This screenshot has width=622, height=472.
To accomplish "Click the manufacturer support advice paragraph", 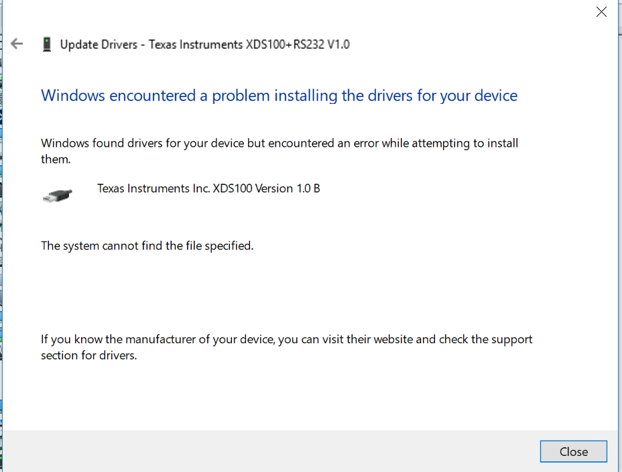I will (286, 347).
